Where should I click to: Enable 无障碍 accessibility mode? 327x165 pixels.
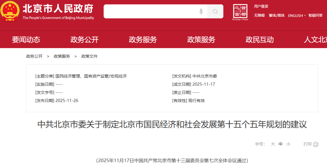(x=259, y=15)
